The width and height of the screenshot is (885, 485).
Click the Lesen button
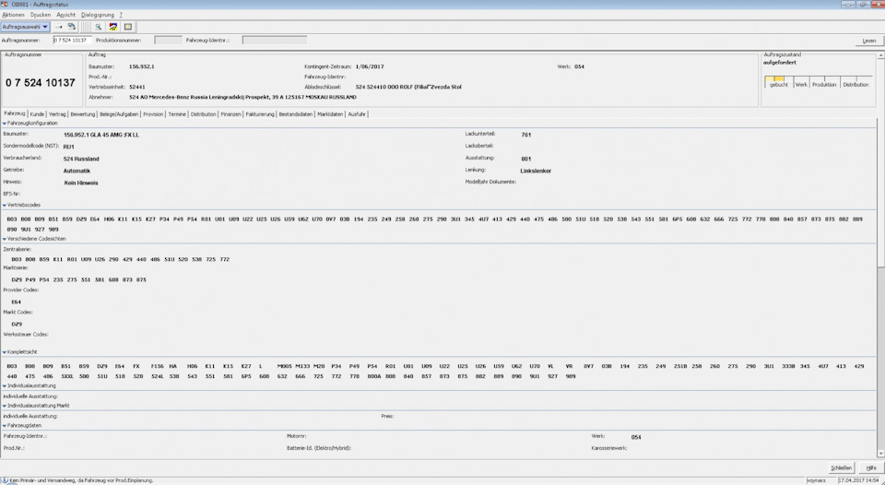[869, 41]
